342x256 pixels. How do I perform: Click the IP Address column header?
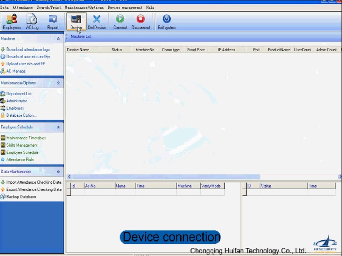(x=227, y=50)
